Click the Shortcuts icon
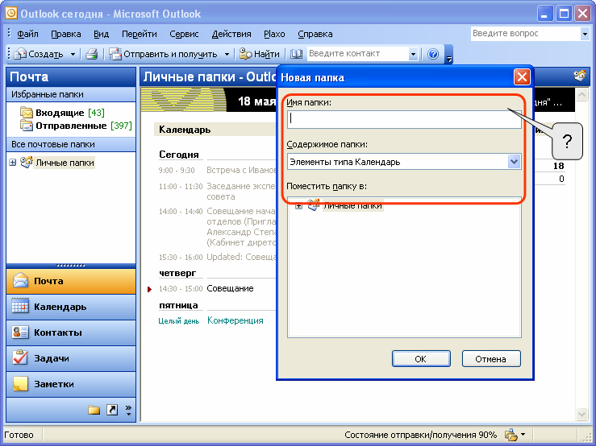This screenshot has width=596, height=446. click(112, 410)
